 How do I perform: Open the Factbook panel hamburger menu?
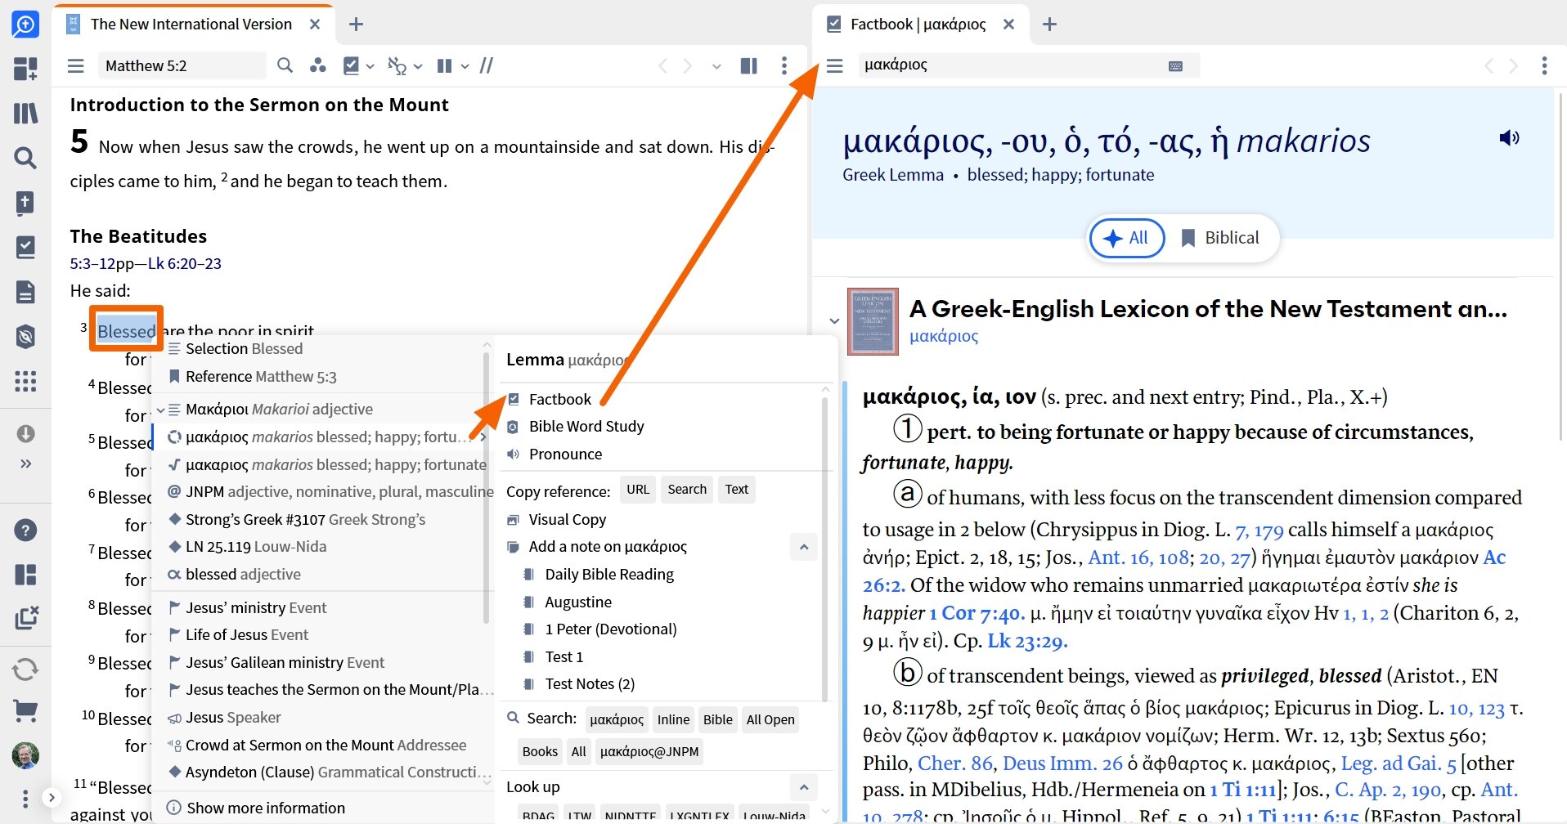click(x=834, y=65)
